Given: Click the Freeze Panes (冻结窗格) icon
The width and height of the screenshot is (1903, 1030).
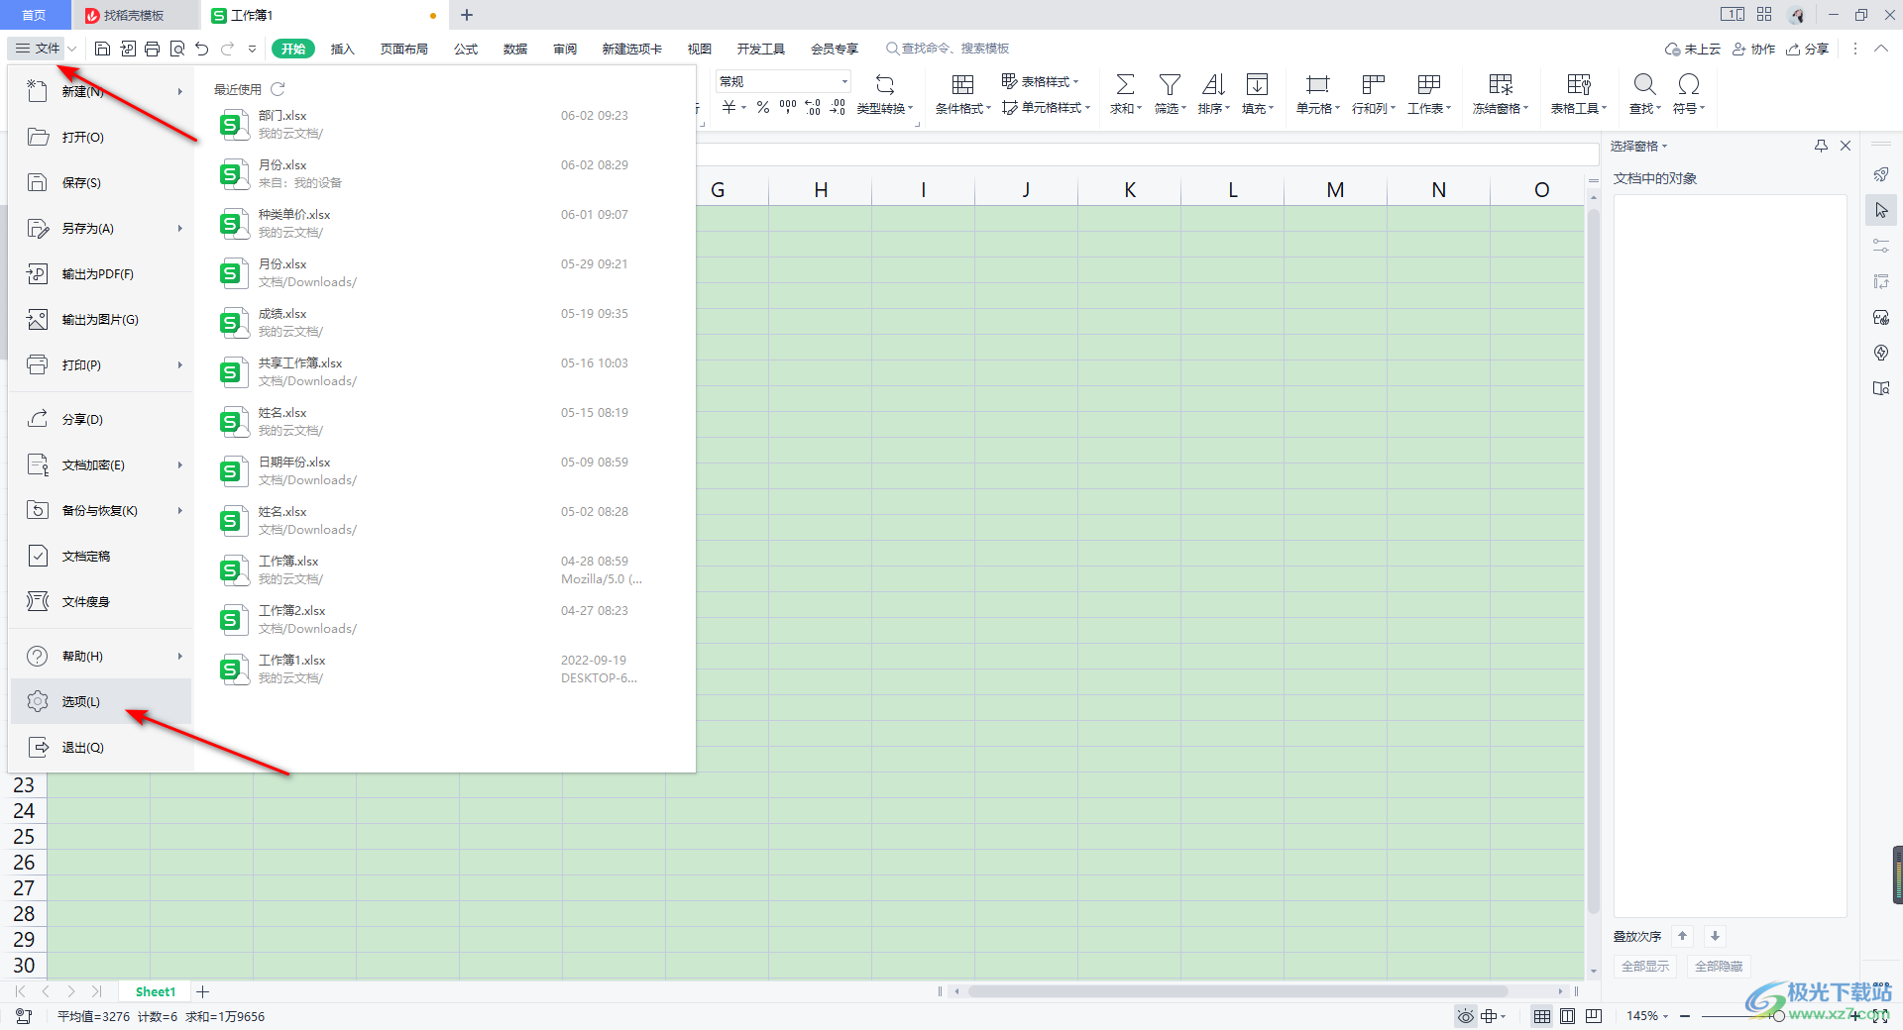Looking at the screenshot, I should point(1501,84).
